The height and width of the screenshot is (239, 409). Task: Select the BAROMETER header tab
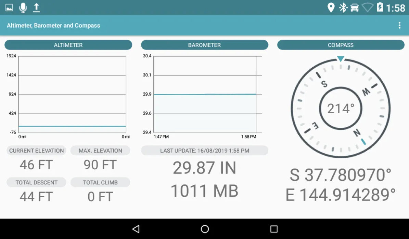(204, 45)
